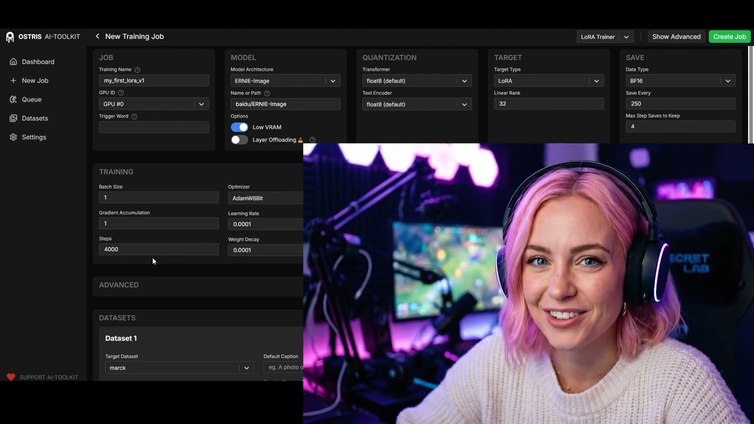Viewport: 754px width, 424px height.
Task: Click the help icon next to GPU ID
Action: [x=121, y=92]
